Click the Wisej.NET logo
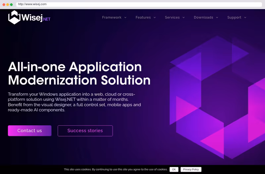This screenshot has height=174, width=265. (x=29, y=17)
